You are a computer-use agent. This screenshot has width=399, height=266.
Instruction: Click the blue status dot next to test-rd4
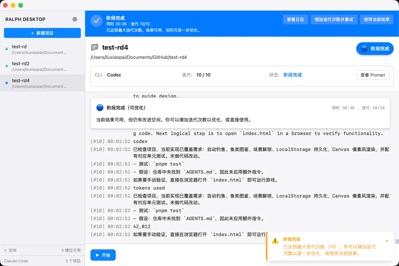point(7,82)
